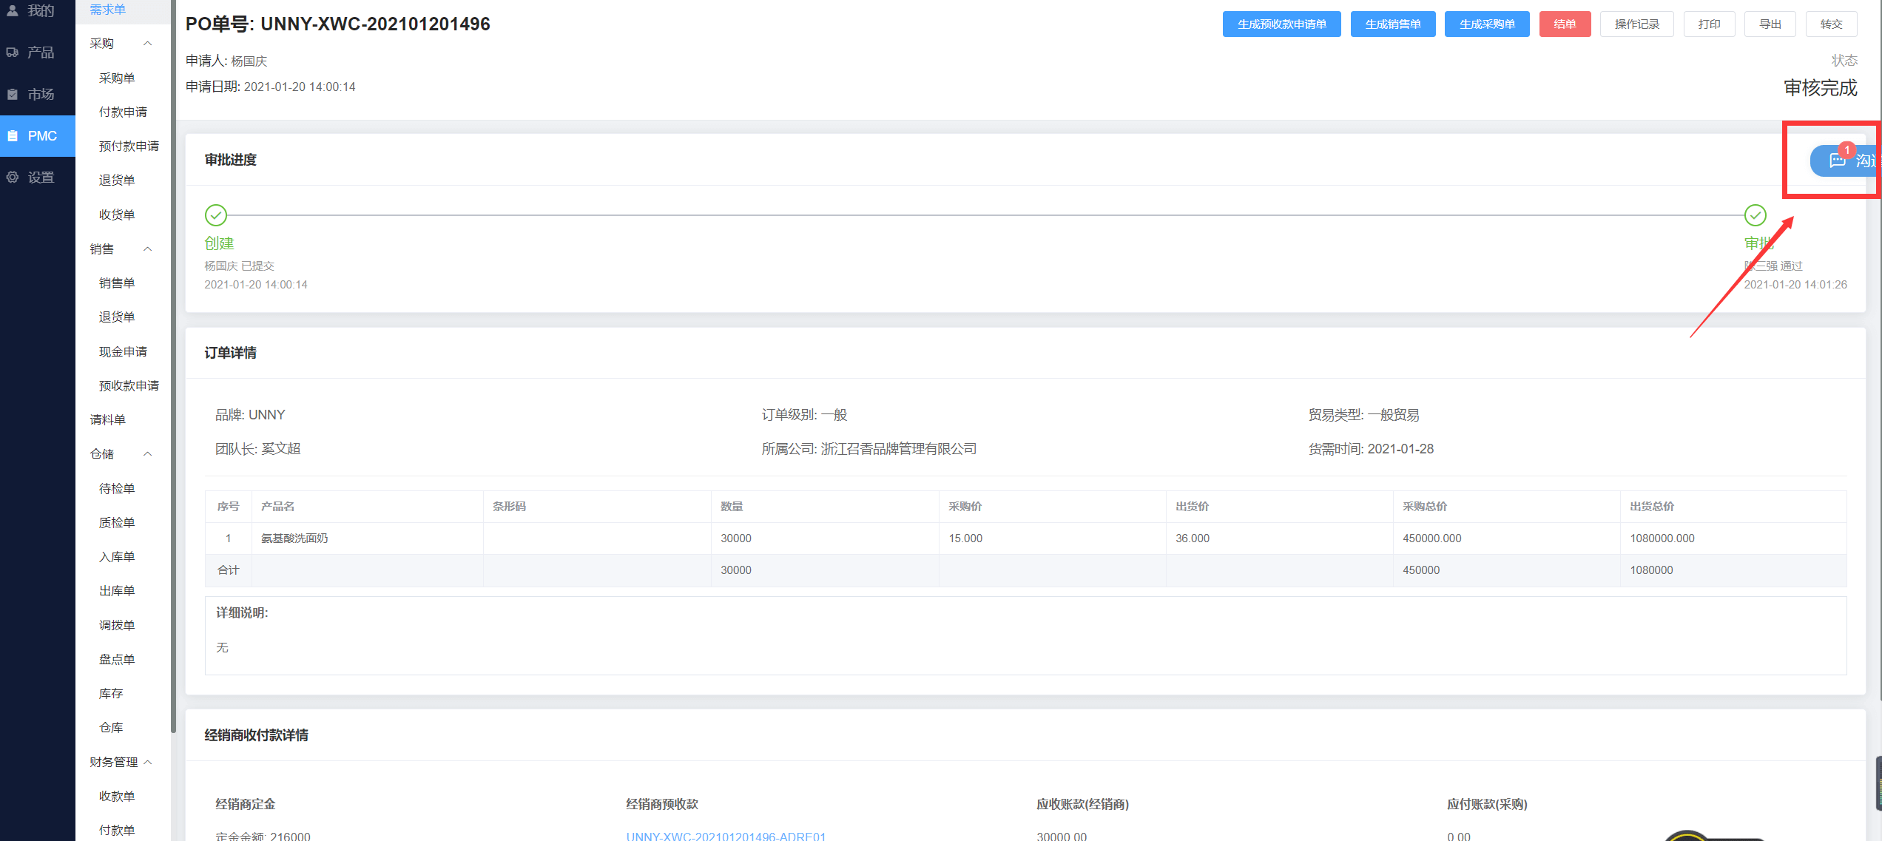1882x841 pixels.
Task: Select the 请料单 menu item
Action: pos(108,420)
